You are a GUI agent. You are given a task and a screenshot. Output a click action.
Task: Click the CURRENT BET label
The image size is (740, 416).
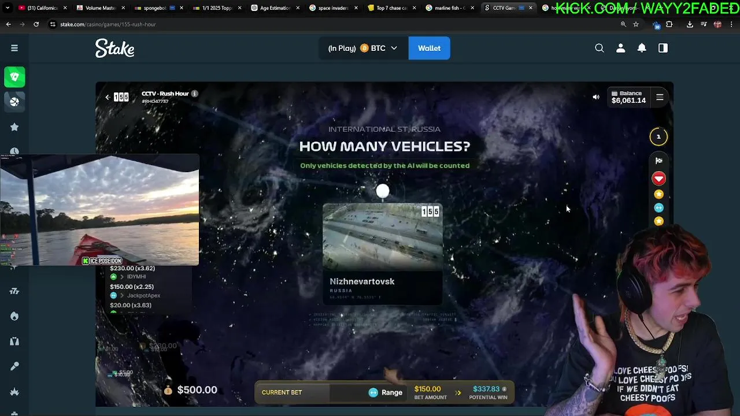point(282,392)
